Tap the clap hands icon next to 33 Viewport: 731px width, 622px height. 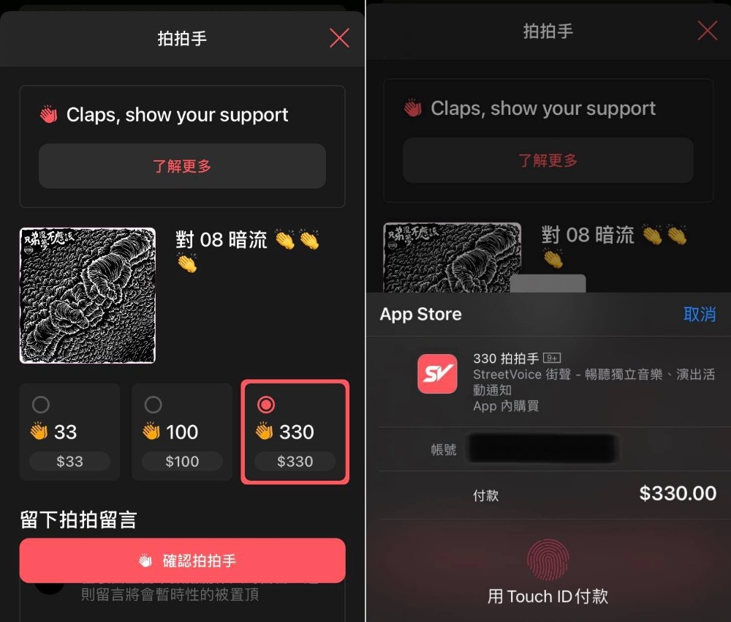(x=39, y=431)
